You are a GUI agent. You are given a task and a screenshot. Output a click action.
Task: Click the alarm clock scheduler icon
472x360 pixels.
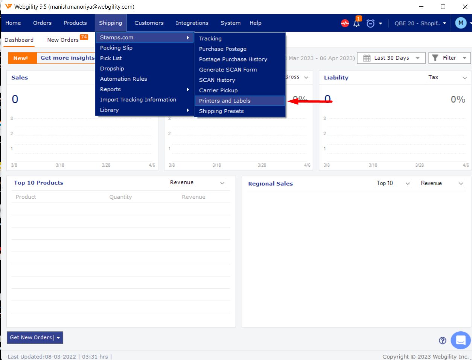coord(370,23)
